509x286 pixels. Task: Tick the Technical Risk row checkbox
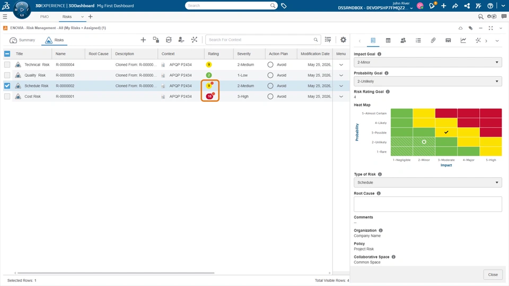7,65
